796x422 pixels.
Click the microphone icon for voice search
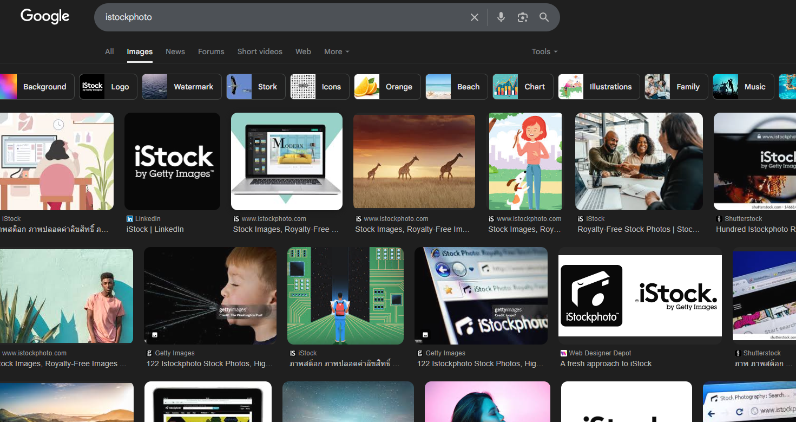(501, 17)
